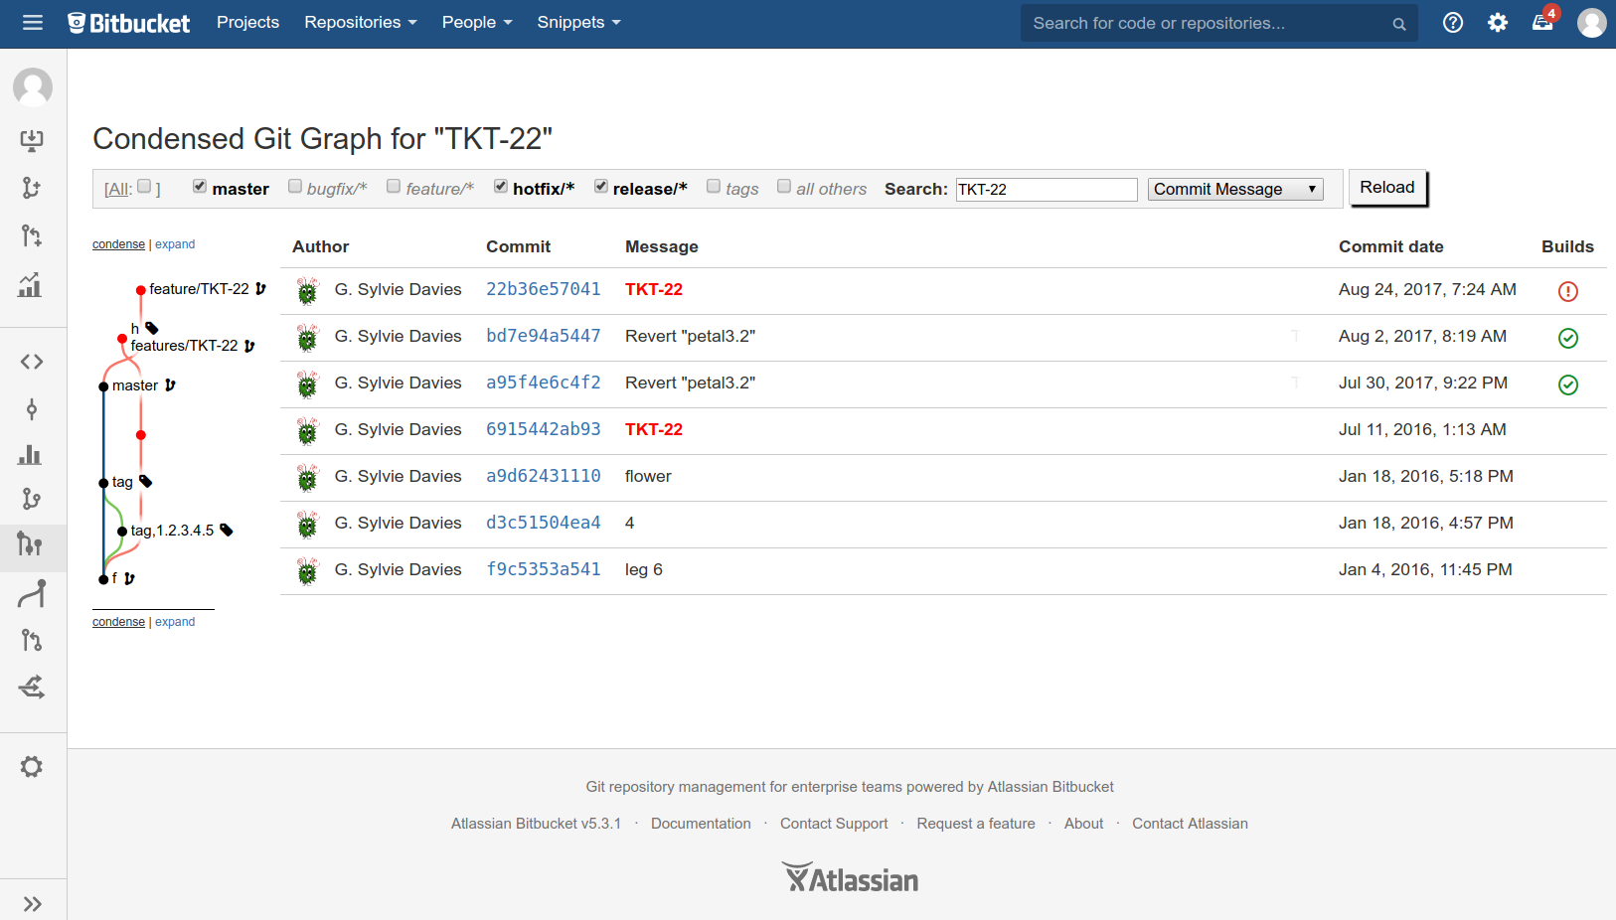This screenshot has width=1616, height=920.
Task: Open the People dropdown menu
Action: 477,22
